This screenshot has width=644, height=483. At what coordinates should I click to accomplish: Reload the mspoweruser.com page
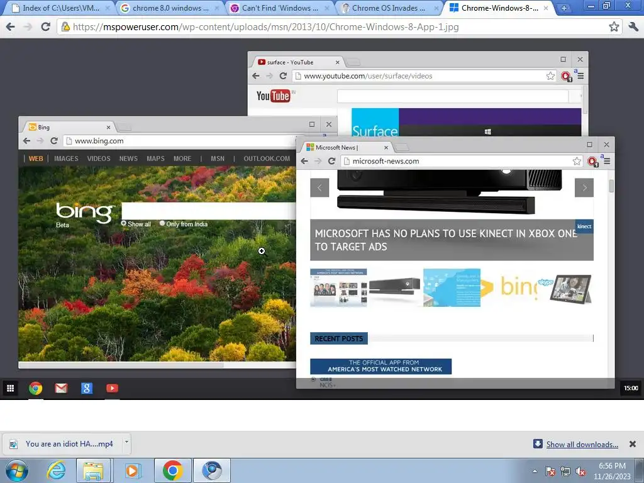45,26
